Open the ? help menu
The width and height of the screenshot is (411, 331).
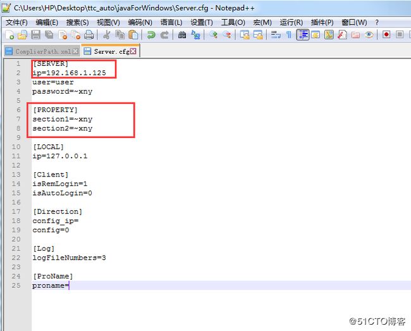(x=377, y=23)
